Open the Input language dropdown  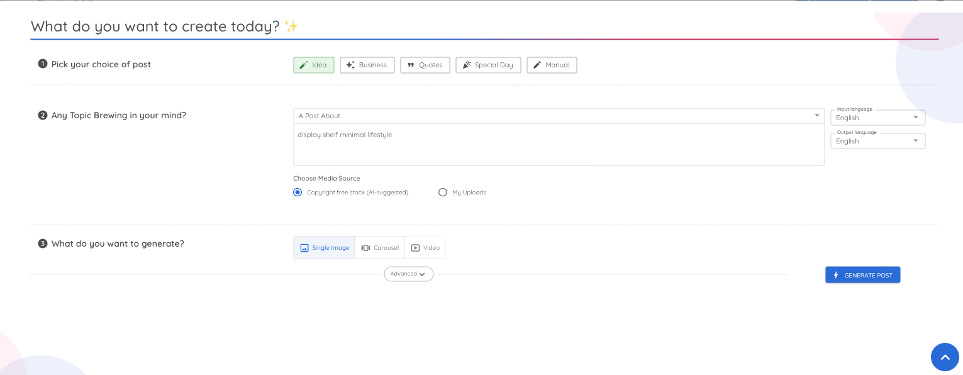[x=877, y=118]
